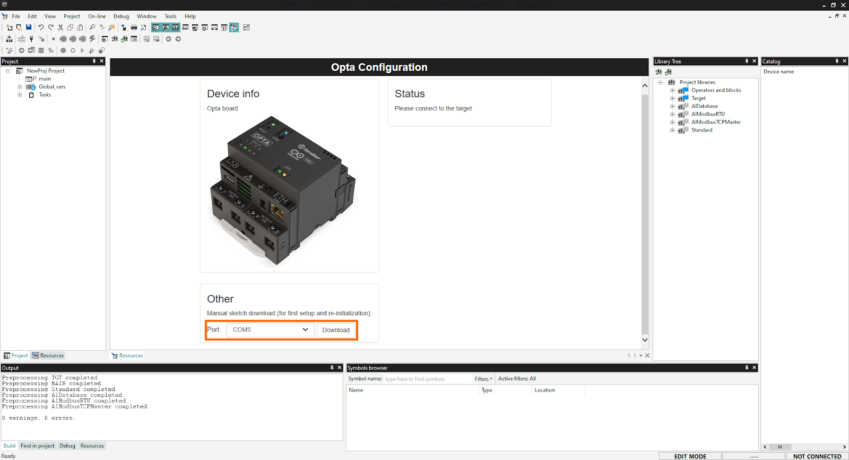Viewport: 849px width, 460px height.
Task: Click the Catalog panel horizontal scrollbar
Action: pyautogui.click(x=780, y=447)
